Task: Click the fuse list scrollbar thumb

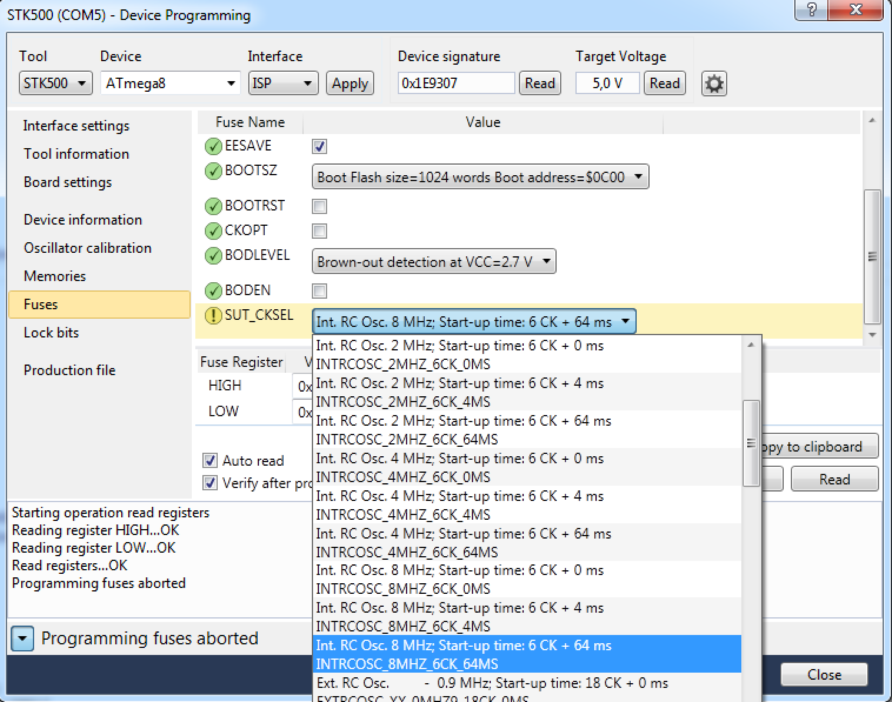Action: [872, 256]
